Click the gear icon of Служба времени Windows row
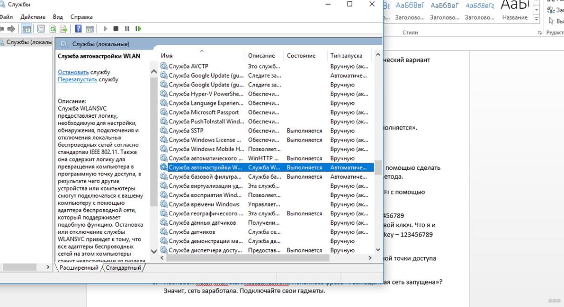Viewport: 564px width, 307px height. pos(163,204)
